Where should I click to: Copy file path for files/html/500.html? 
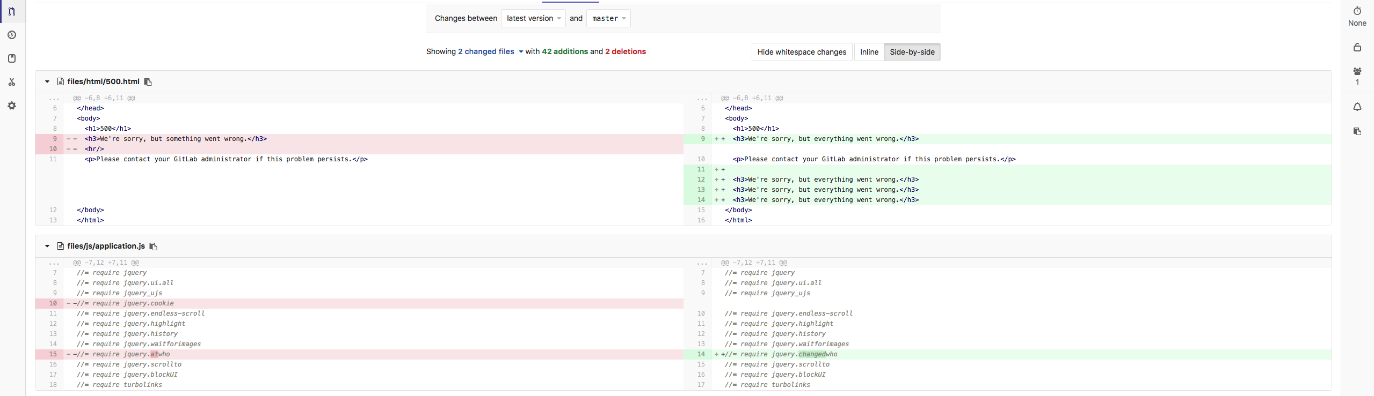[148, 82]
